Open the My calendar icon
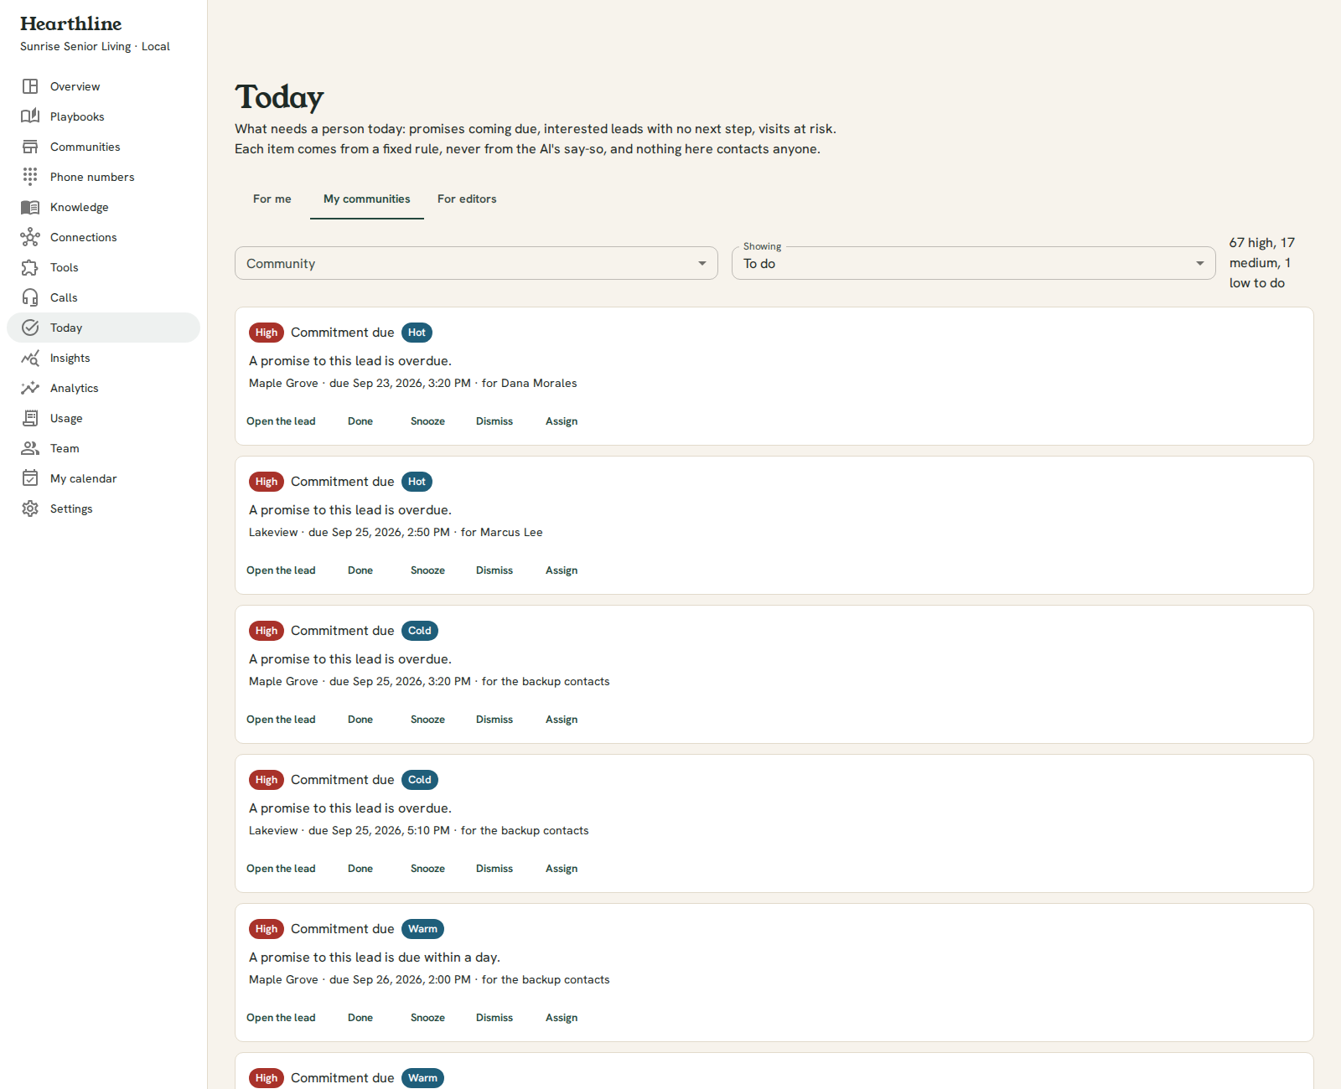 pos(30,478)
